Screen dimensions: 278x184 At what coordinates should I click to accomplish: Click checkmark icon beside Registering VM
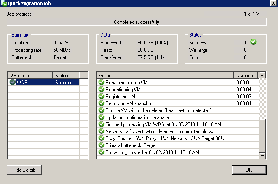point(102,97)
